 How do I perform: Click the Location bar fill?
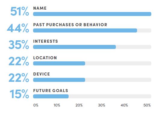[x=59, y=63]
